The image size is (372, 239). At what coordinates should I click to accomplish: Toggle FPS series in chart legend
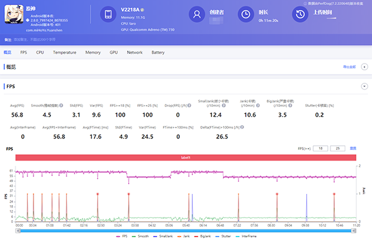[x=122, y=236]
